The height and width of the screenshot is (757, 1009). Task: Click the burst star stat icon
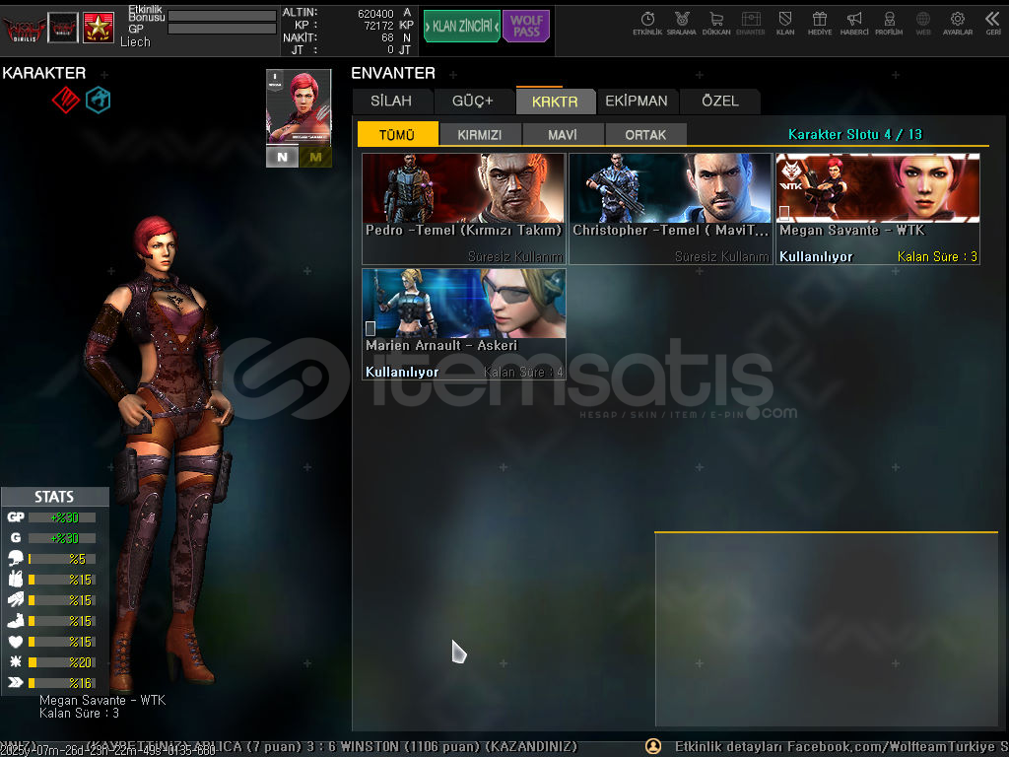coord(16,661)
